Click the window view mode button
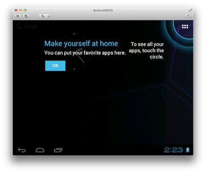Screen dimensions: 206x173 (x=188, y=16)
